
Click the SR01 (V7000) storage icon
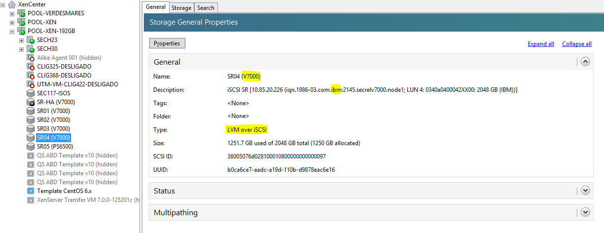(31, 111)
